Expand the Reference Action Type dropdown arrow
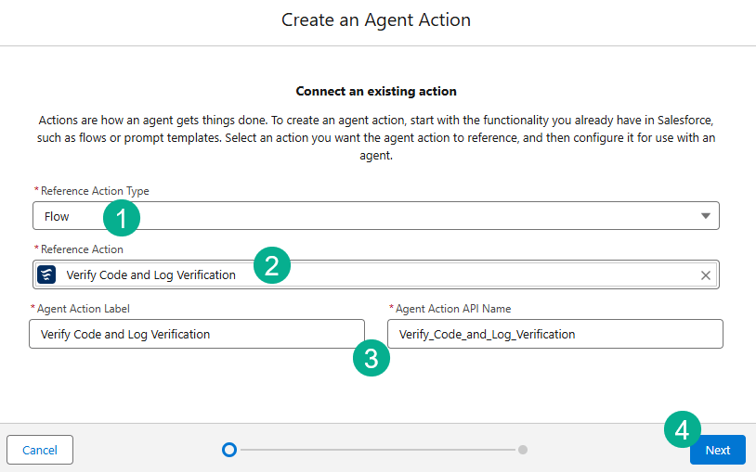Viewport: 756px width, 472px height. coord(706,216)
